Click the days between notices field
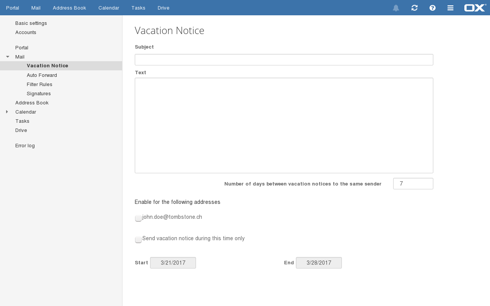The image size is (490, 306). pos(413,184)
